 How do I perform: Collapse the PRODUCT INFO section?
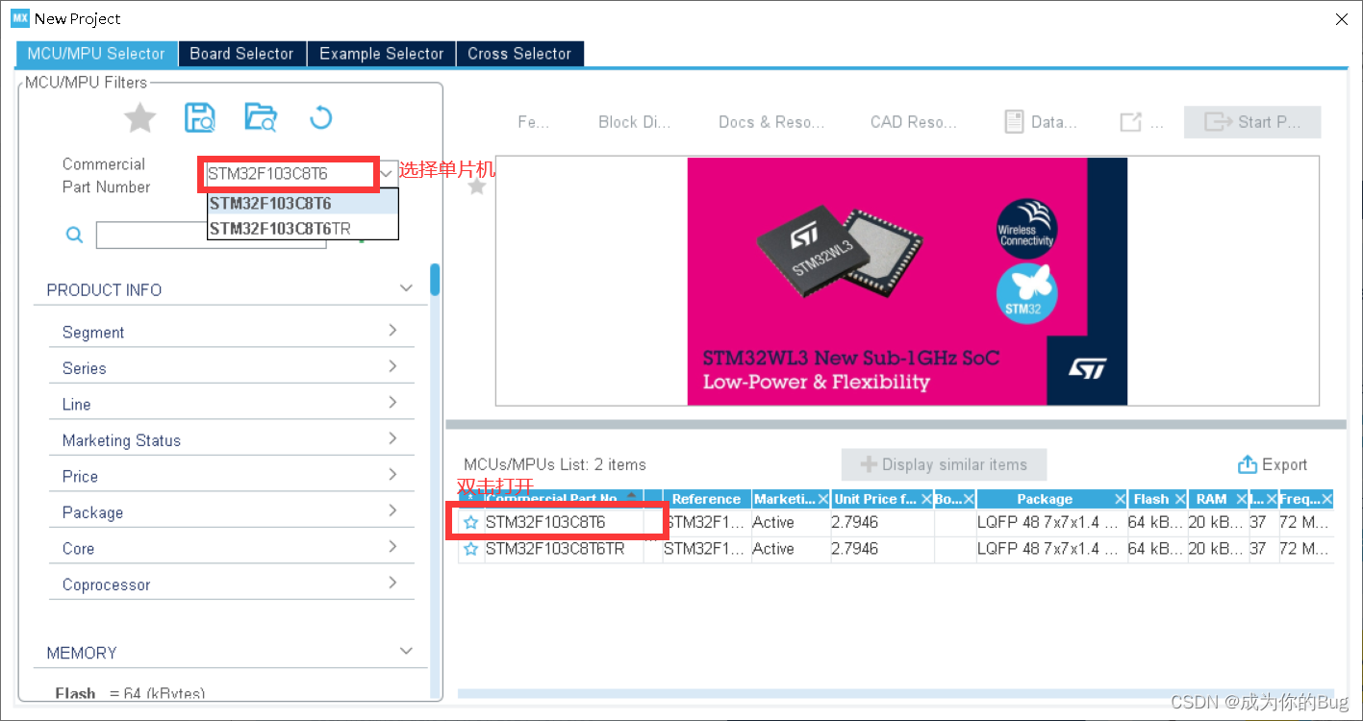coord(406,288)
